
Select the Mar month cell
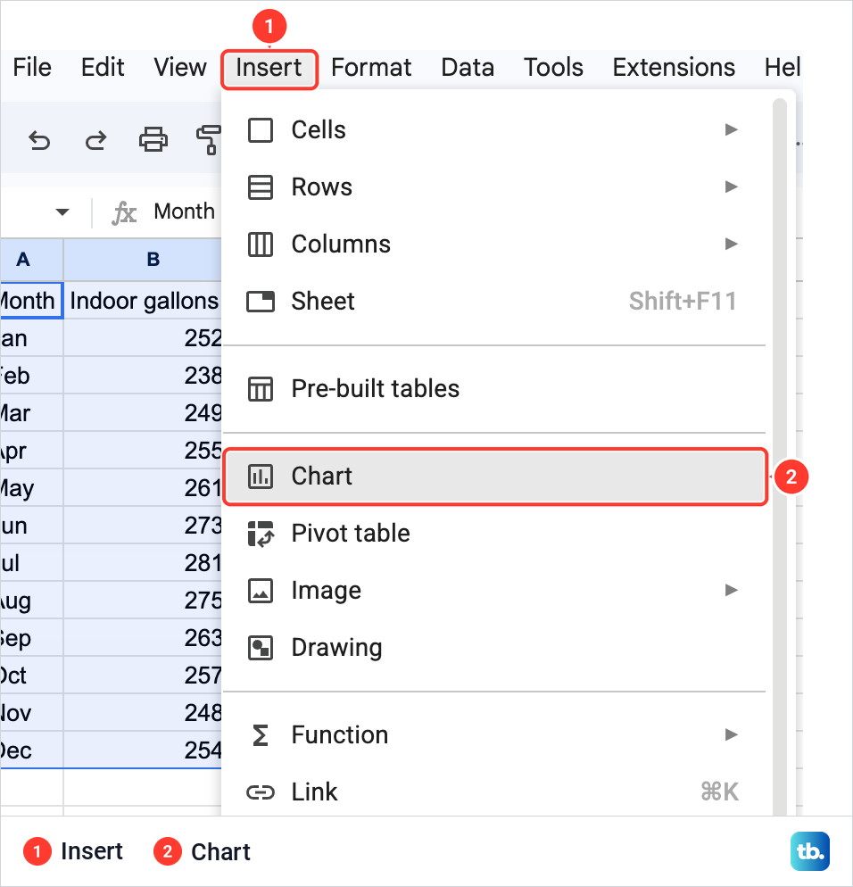click(31, 413)
